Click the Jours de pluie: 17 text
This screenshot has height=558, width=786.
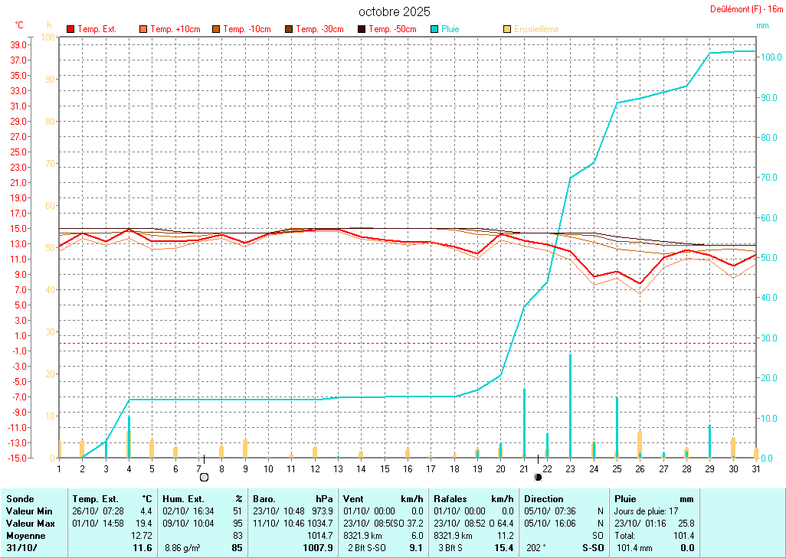[647, 511]
